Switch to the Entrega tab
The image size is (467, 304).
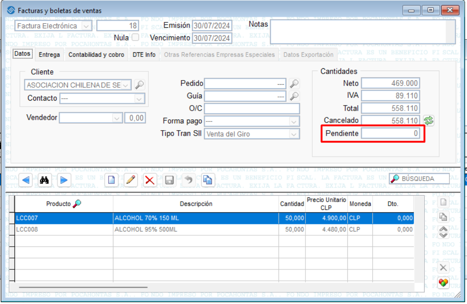49,55
